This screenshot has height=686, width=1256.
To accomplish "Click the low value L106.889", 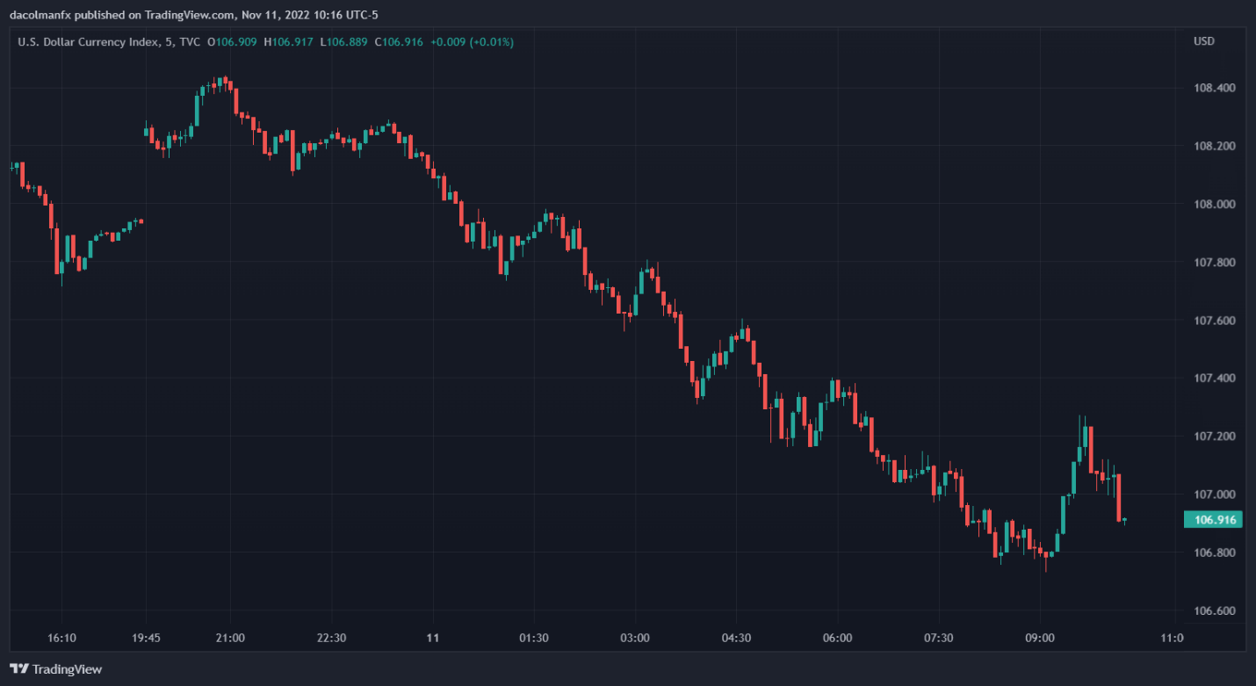I will click(x=343, y=41).
